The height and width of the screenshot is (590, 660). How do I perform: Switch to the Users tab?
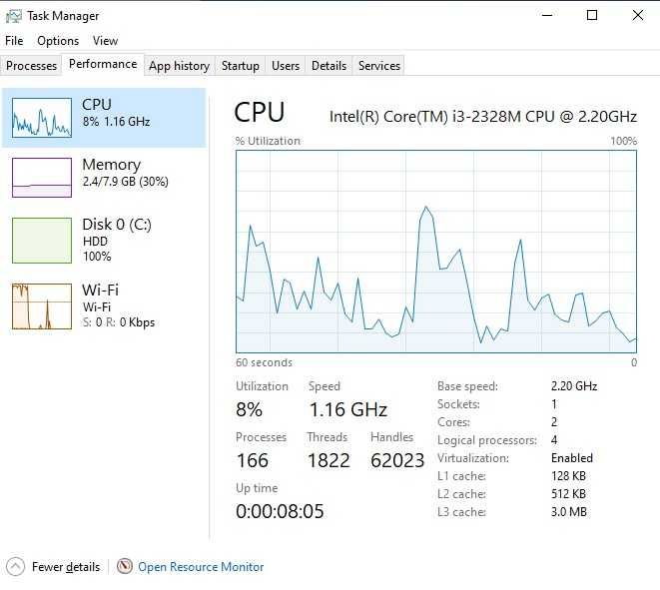coord(286,66)
